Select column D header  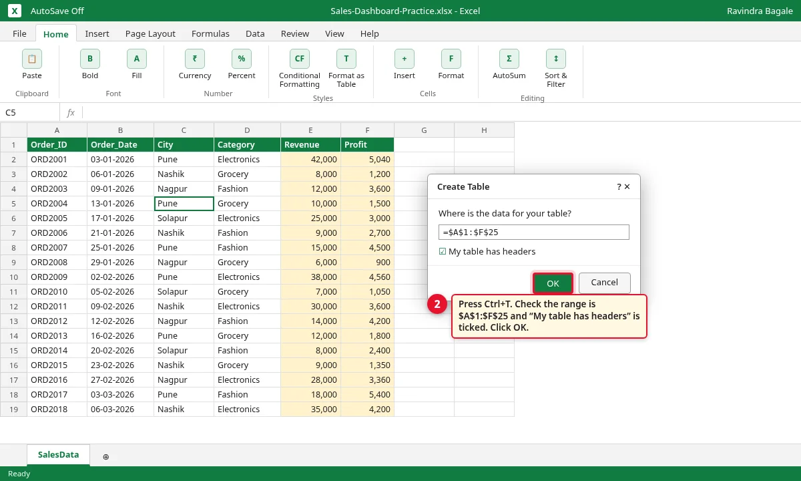[x=247, y=130]
